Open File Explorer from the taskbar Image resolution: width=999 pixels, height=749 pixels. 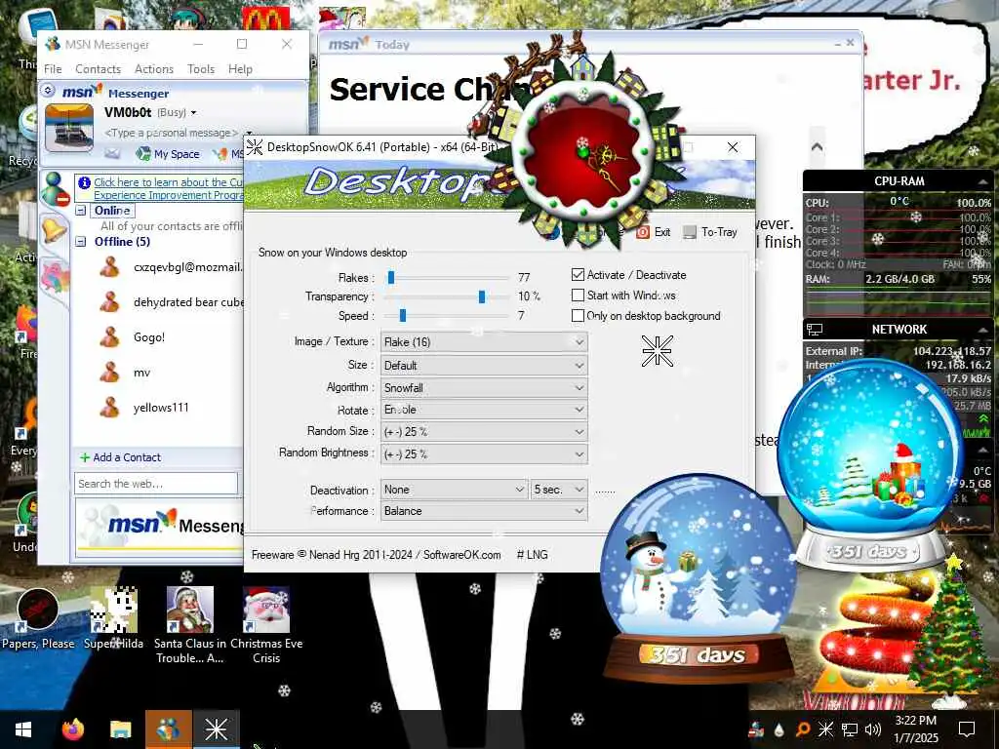[120, 729]
